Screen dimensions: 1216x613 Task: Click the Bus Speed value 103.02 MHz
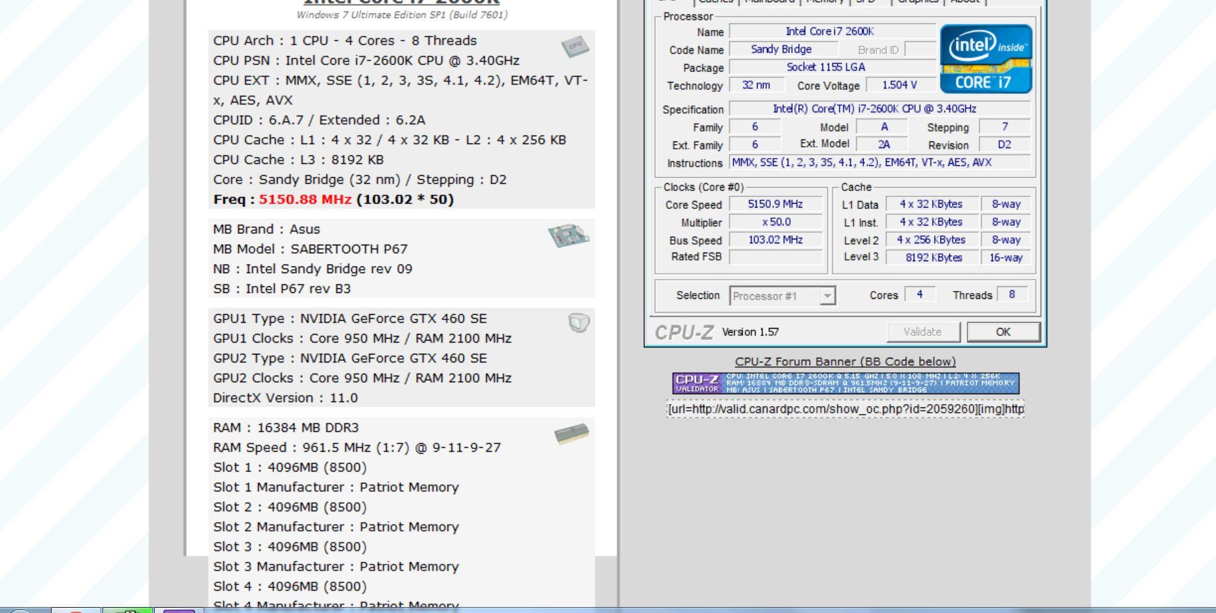[x=776, y=240]
